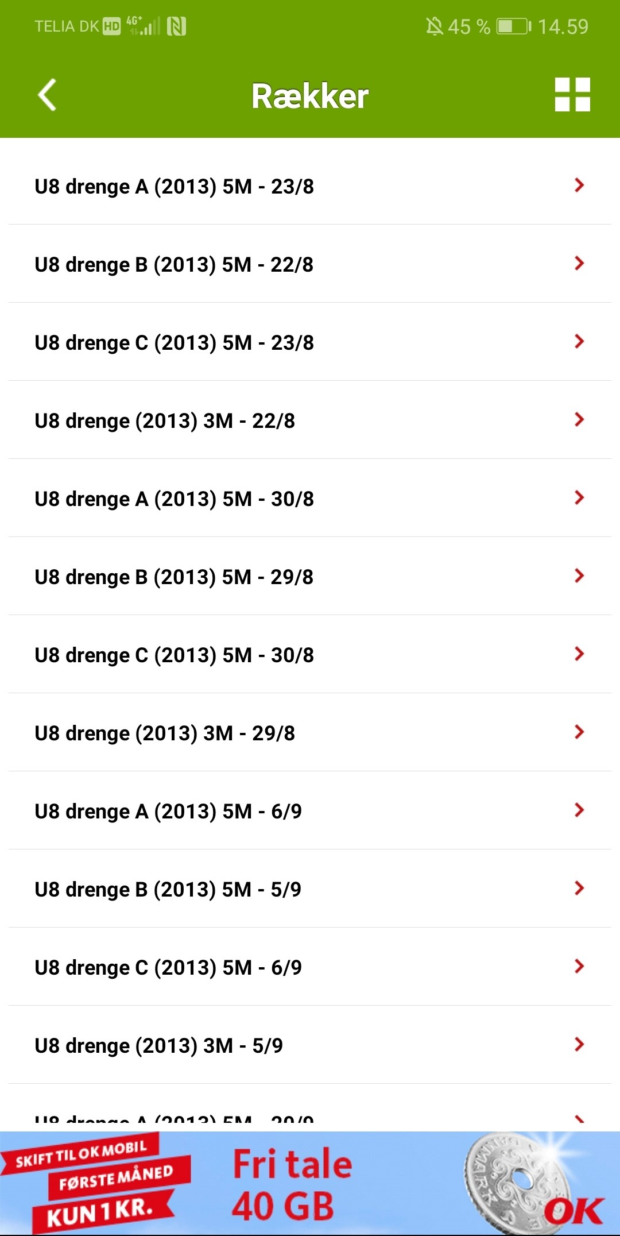This screenshot has width=620, height=1236.
Task: Tap the OK logo in the ad
Action: pyautogui.click(x=573, y=1211)
